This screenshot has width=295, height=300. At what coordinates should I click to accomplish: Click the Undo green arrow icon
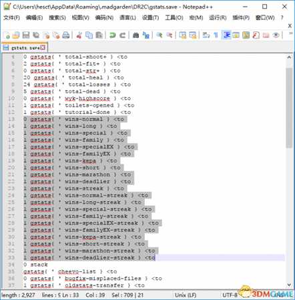pyautogui.click(x=113, y=35)
